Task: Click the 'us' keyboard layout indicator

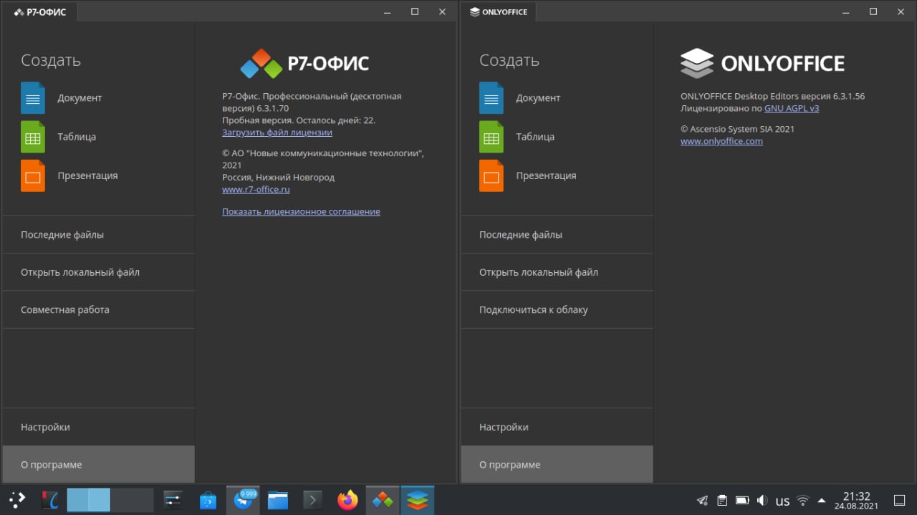Action: [782, 501]
